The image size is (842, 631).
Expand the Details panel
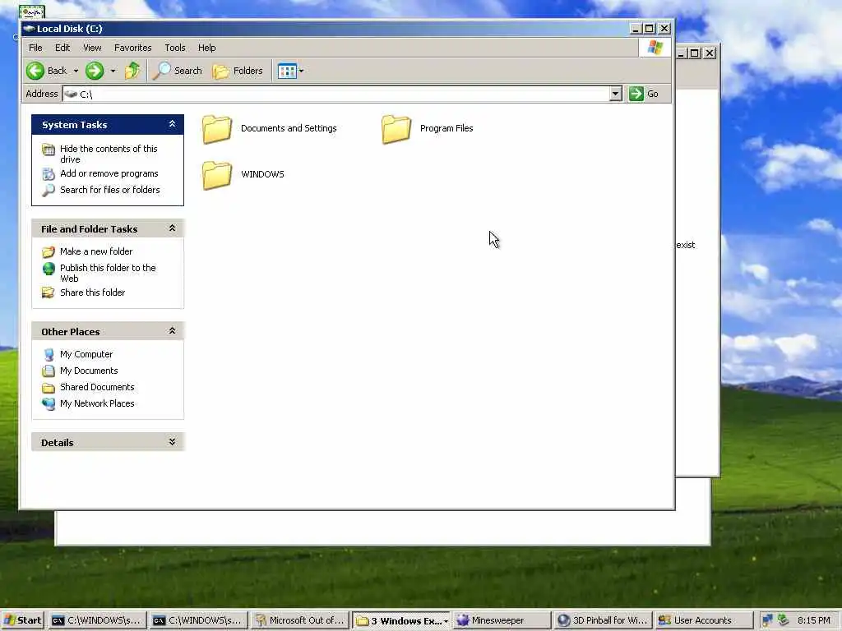pos(172,441)
